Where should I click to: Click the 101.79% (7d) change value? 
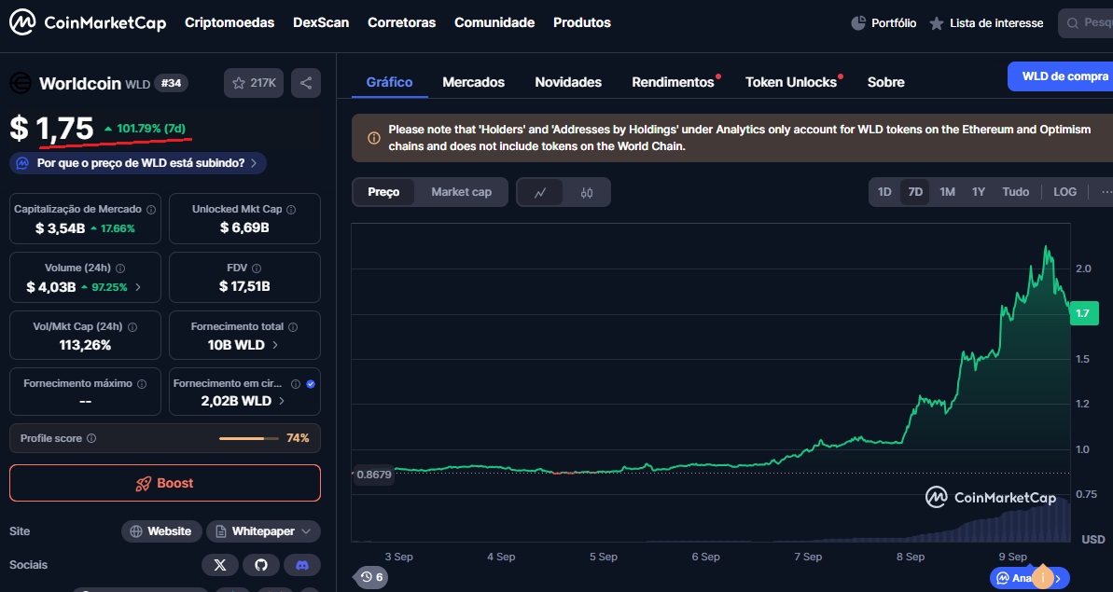coord(145,129)
